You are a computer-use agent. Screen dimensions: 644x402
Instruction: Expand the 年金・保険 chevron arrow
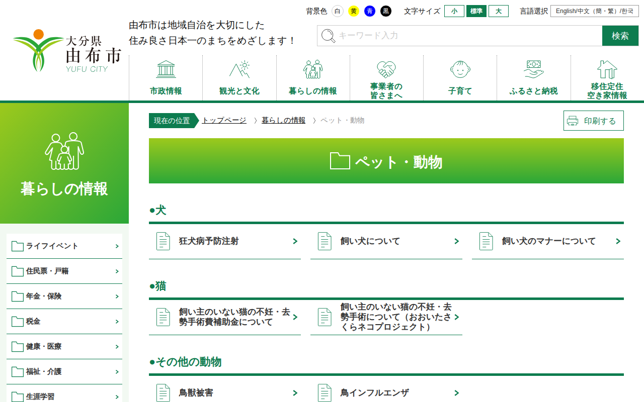[x=117, y=296]
